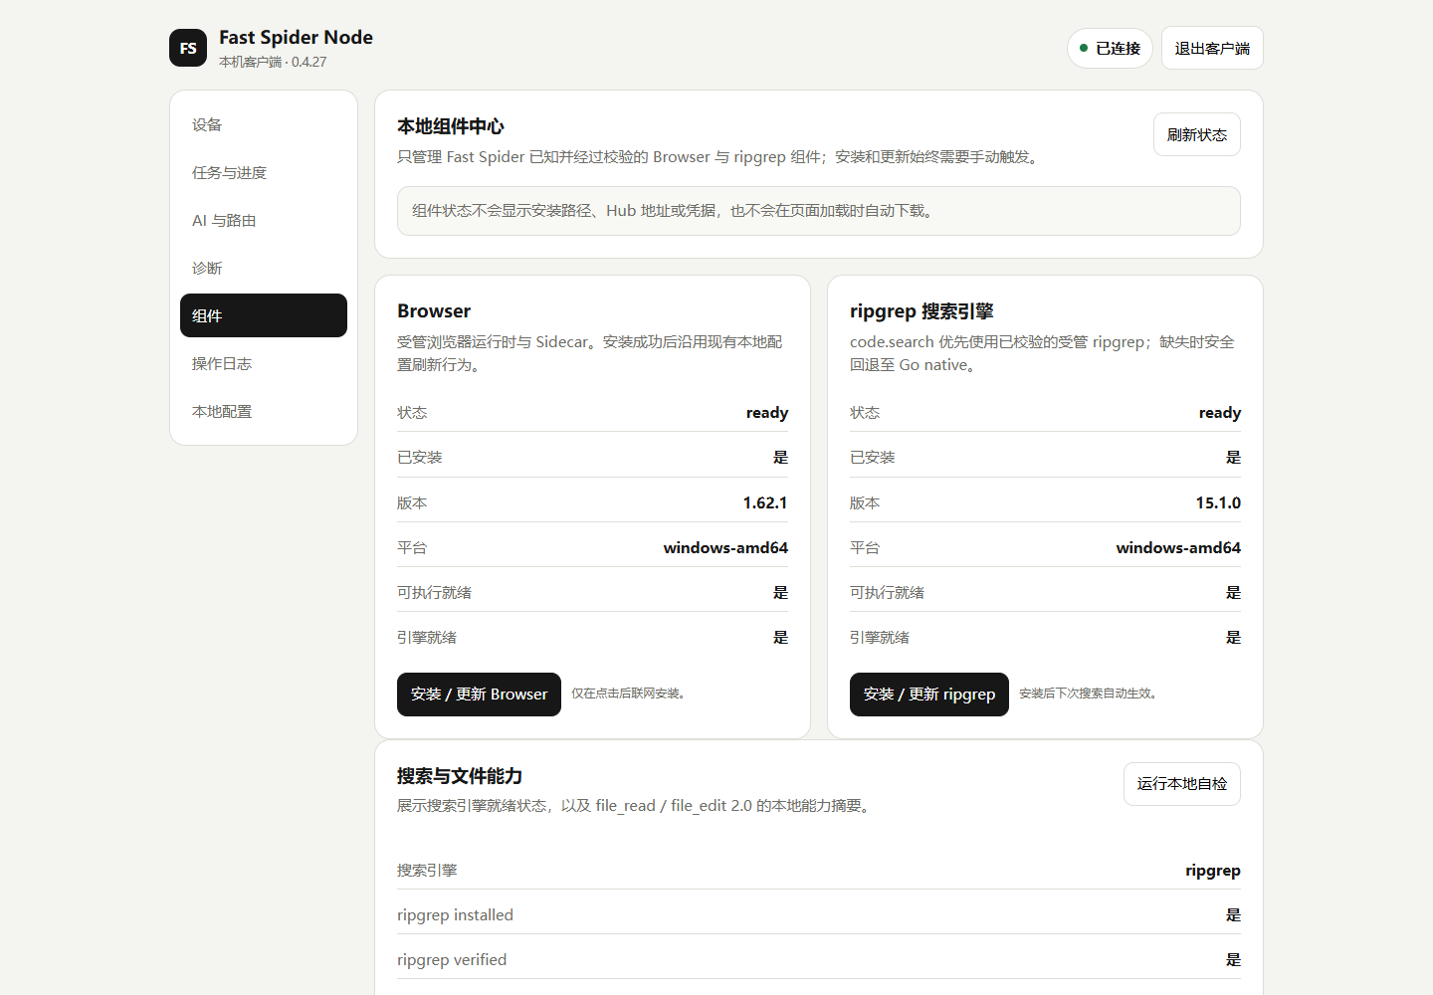Image resolution: width=1433 pixels, height=995 pixels.
Task: Open 操作日志 from the sidebar
Action: [264, 363]
